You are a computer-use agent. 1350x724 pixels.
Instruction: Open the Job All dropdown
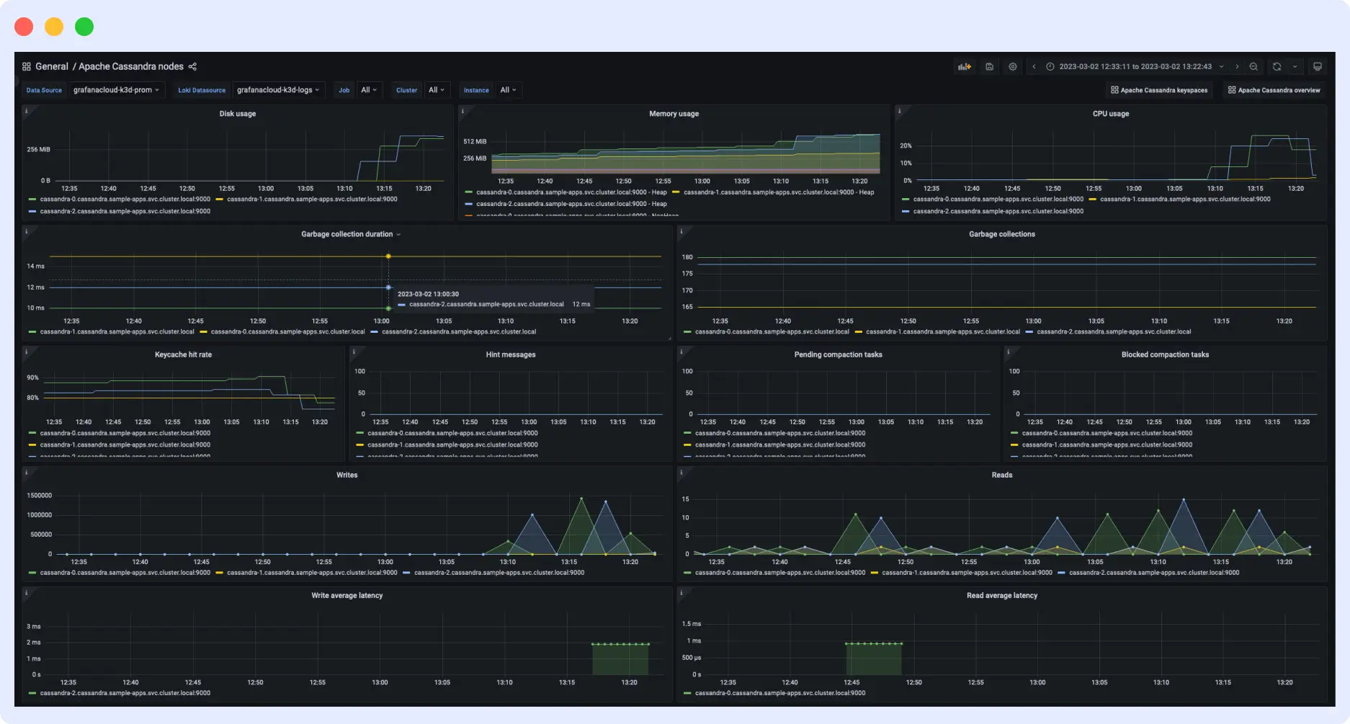point(368,89)
